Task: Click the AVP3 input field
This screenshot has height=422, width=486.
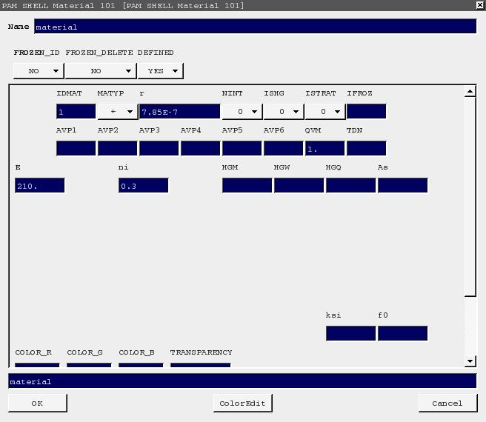Action: 159,148
